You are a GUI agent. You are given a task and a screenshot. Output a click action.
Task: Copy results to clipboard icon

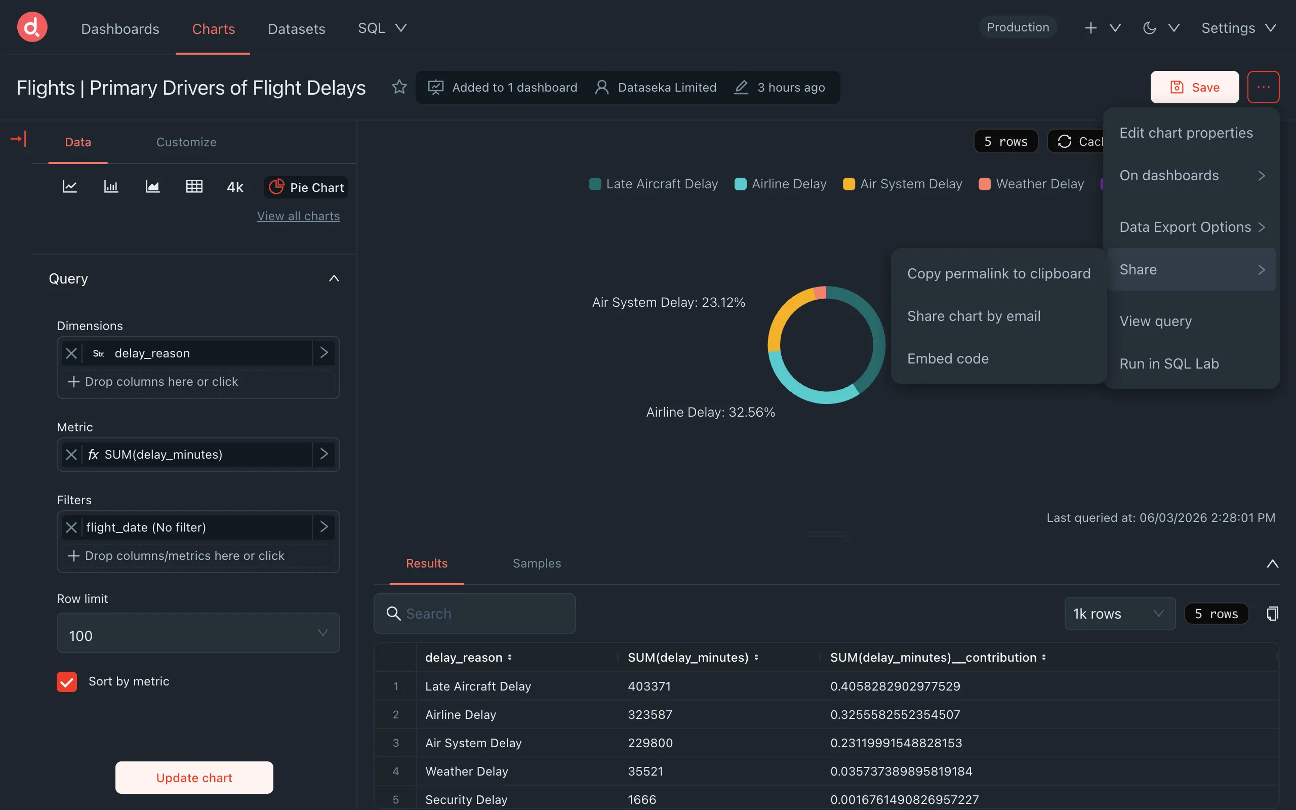tap(1272, 614)
